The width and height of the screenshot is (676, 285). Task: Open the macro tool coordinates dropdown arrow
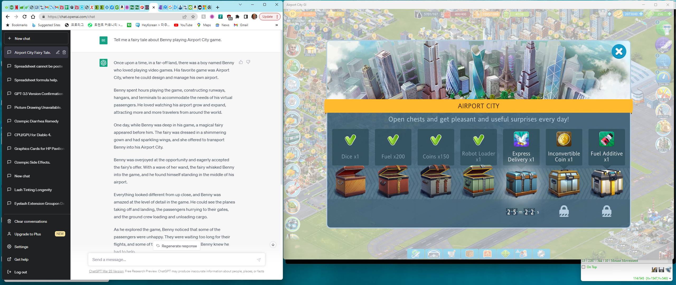[x=670, y=278]
